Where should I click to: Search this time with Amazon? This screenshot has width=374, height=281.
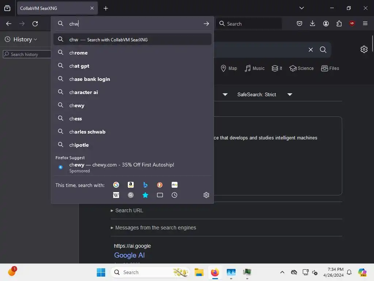point(131,185)
